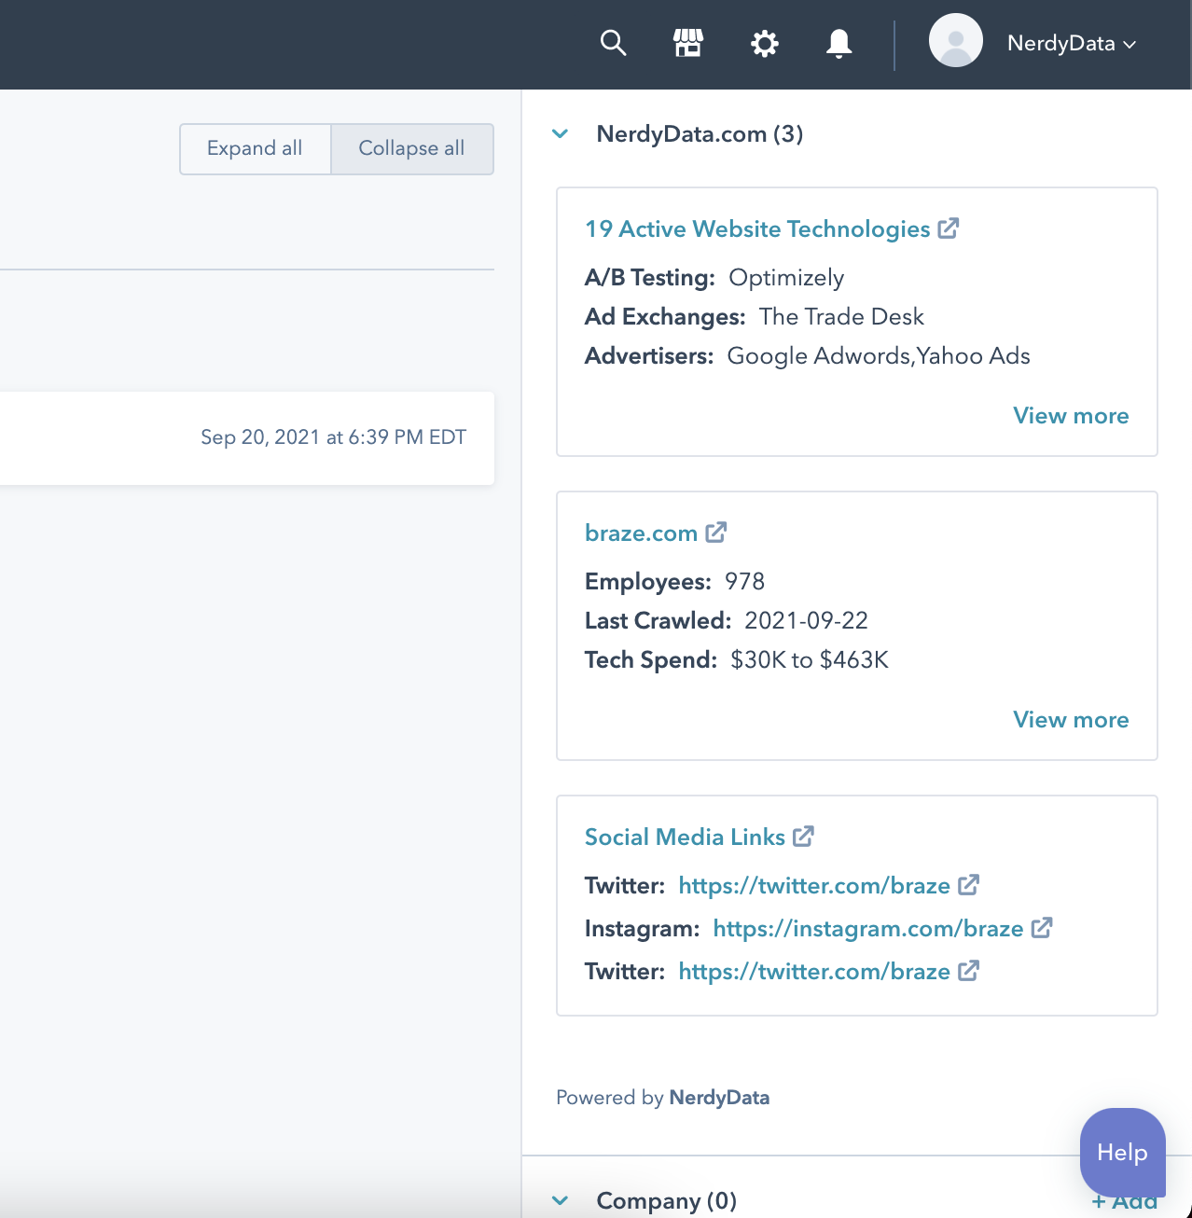Click the Company (0) section title
Screen dimensions: 1192x1218
(x=666, y=1201)
